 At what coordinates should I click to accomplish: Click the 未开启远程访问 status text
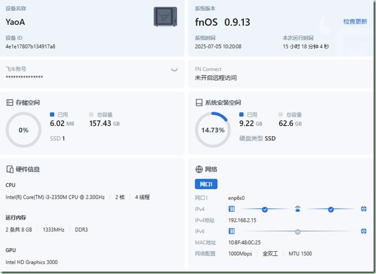tap(216, 78)
